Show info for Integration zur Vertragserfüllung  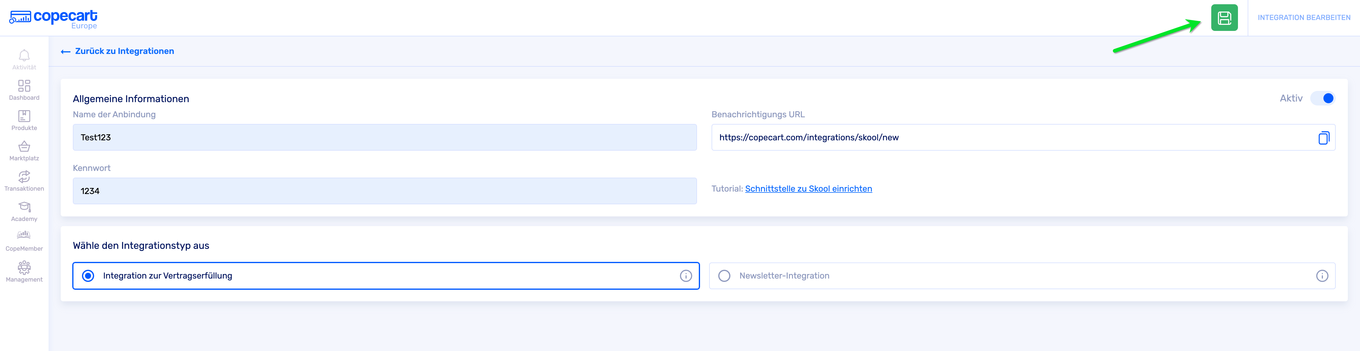point(685,276)
